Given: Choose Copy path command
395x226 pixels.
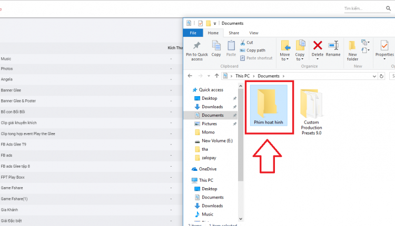Looking at the screenshot, I should click(x=253, y=50).
